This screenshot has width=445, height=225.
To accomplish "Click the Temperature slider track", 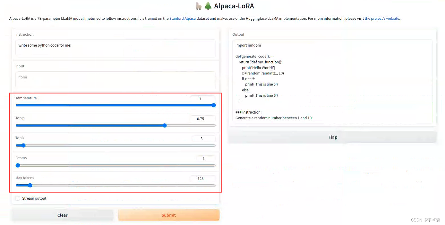I will (x=116, y=105).
